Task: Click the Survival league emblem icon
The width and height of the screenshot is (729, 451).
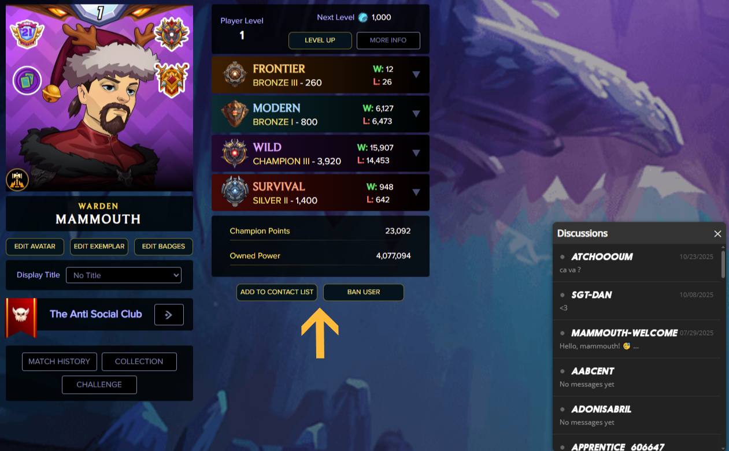Action: (235, 192)
